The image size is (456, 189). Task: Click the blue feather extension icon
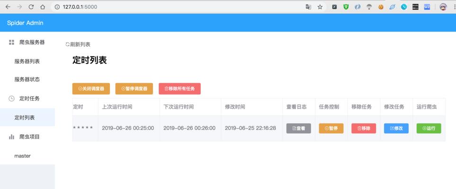coord(392,7)
